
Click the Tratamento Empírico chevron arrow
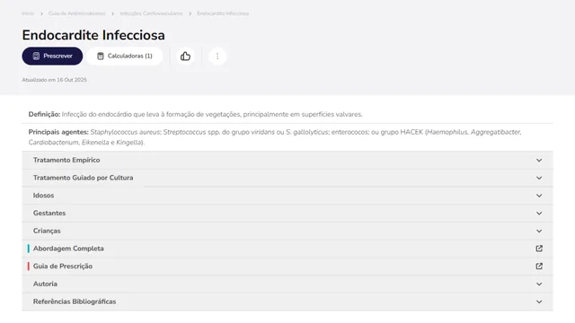(x=539, y=160)
